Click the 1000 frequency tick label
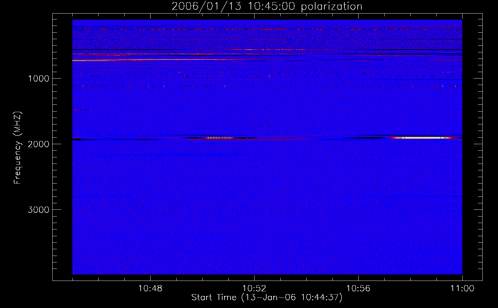 pos(38,79)
